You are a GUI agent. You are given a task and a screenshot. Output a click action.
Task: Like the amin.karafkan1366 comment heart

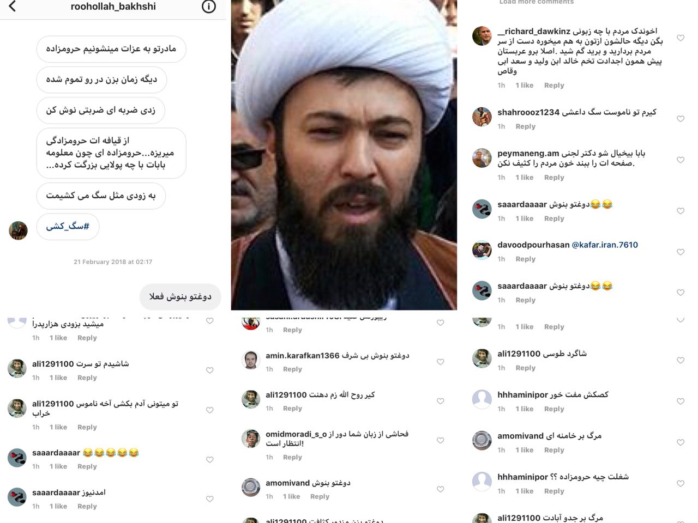coord(440,362)
